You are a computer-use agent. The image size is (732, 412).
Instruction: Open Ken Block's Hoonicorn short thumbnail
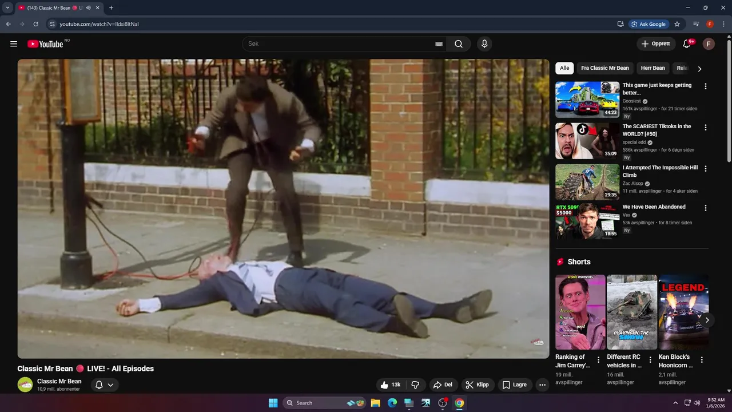pyautogui.click(x=683, y=312)
